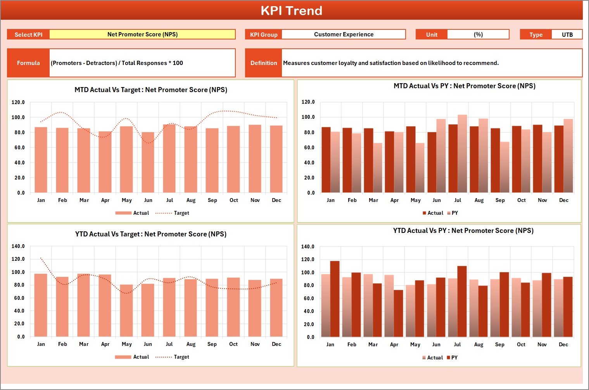Select the Actual legend marker in MTD Actual Vs PY chart
This screenshot has height=390, width=589.
tap(425, 213)
